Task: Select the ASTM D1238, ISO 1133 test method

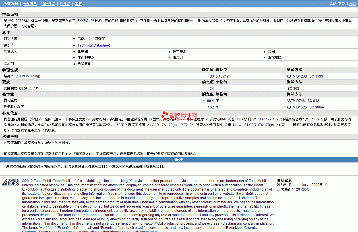Action: tap(305, 76)
